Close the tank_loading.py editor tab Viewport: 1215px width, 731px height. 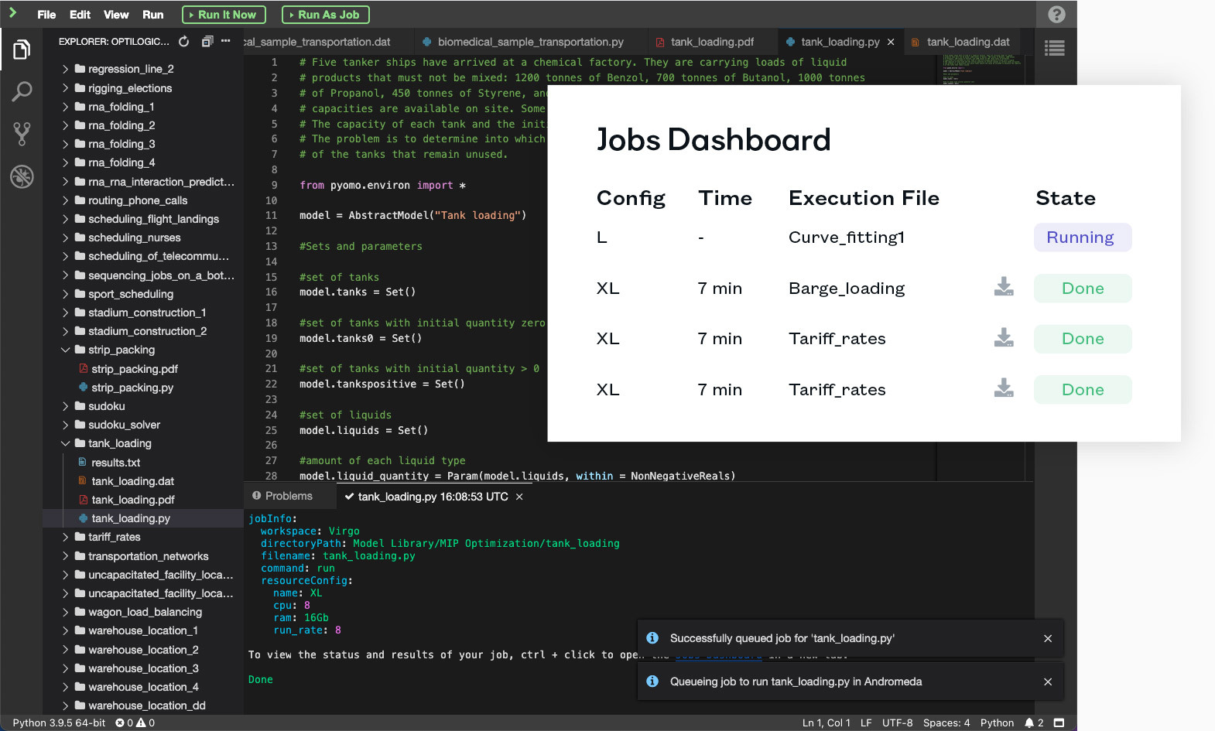point(891,42)
